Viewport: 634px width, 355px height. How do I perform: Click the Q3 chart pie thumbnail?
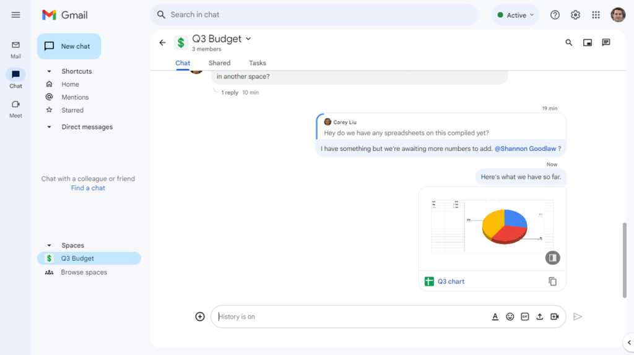click(x=492, y=228)
